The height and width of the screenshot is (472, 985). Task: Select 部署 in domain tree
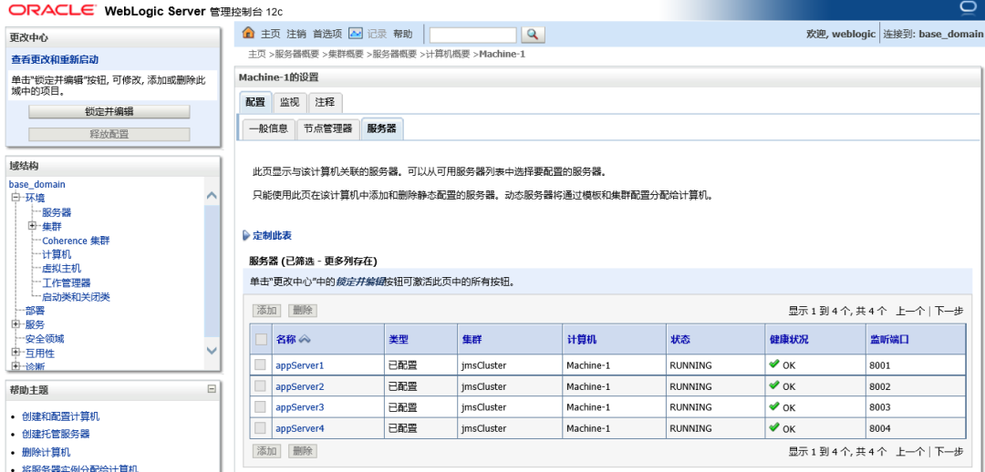(x=35, y=310)
